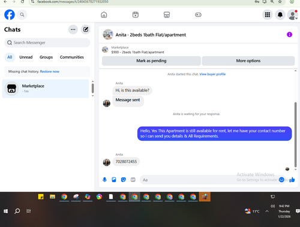The width and height of the screenshot is (300, 227).
Task: Open the taskbar clock and date
Action: pos(284,211)
